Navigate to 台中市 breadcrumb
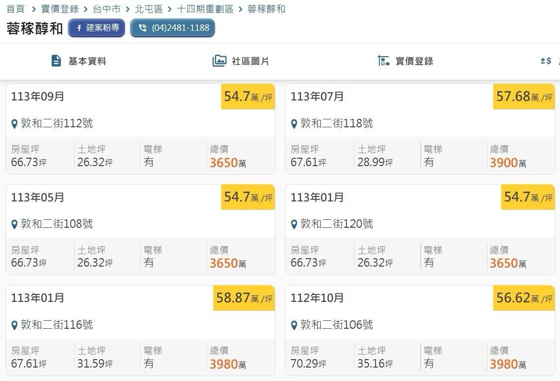This screenshot has height=381, width=560. (106, 9)
